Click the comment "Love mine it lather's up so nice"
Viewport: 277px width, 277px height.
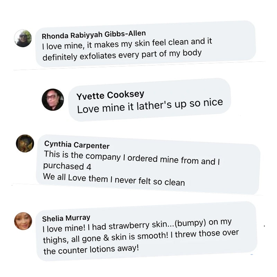point(150,105)
